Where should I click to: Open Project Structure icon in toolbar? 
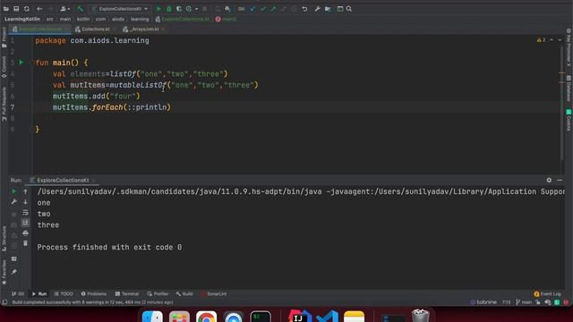[x=329, y=9]
